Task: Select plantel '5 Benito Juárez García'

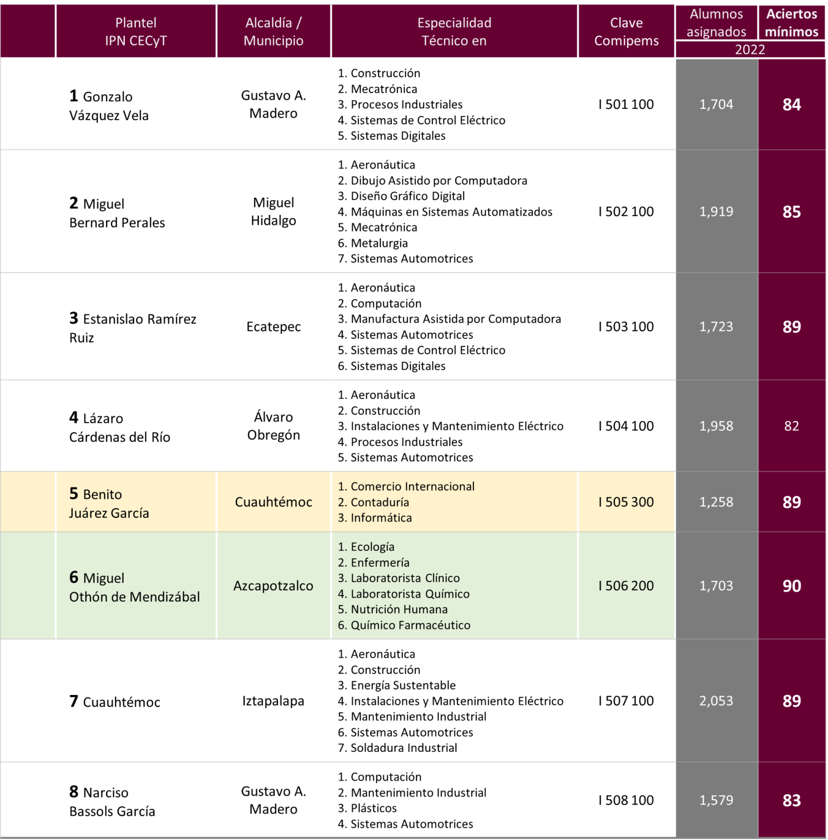Action: [109, 503]
